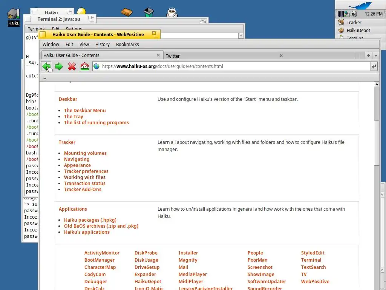The image size is (386, 290).
Task: Open the Mounting volumes link
Action: [x=85, y=153]
